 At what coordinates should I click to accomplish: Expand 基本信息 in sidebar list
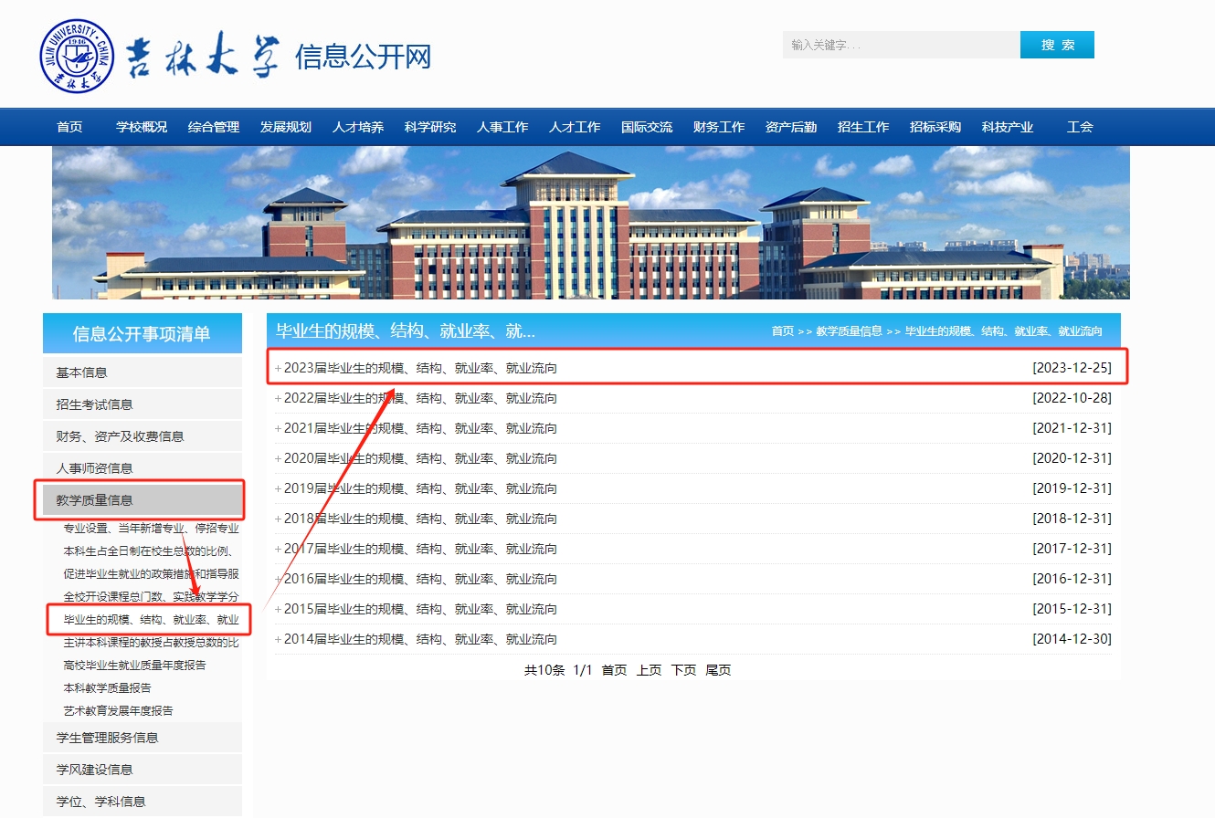(x=143, y=372)
